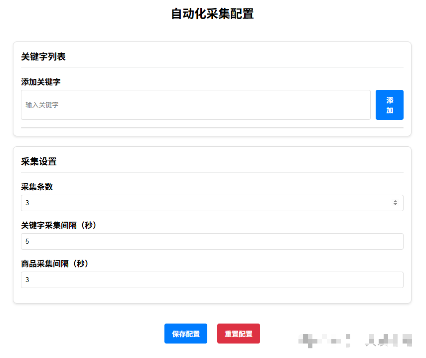
Task: Click the 输入关键字 text input field
Action: (195, 105)
